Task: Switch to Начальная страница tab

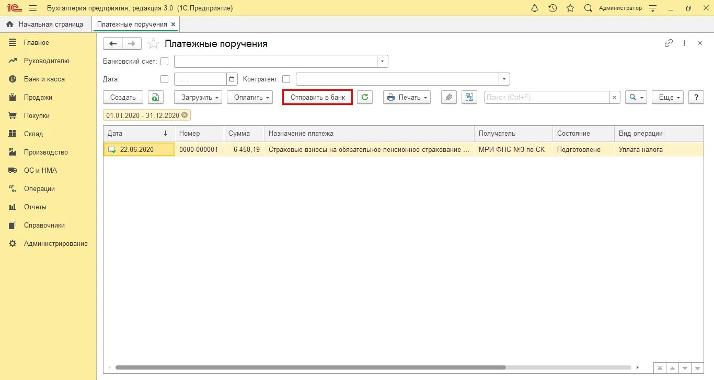Action: pos(46,25)
